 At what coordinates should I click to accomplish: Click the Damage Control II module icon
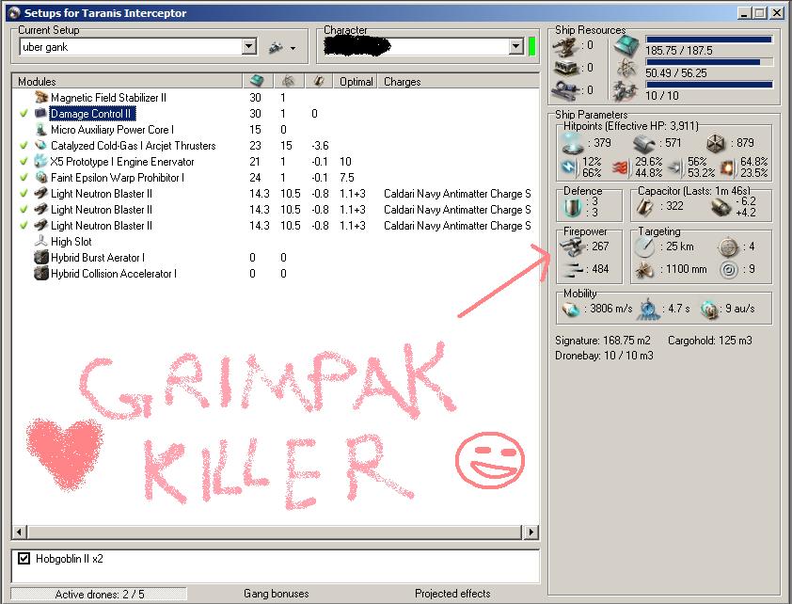click(x=40, y=113)
